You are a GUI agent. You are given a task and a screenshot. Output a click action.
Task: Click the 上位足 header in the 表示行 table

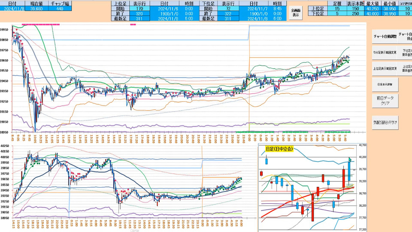click(x=121, y=4)
